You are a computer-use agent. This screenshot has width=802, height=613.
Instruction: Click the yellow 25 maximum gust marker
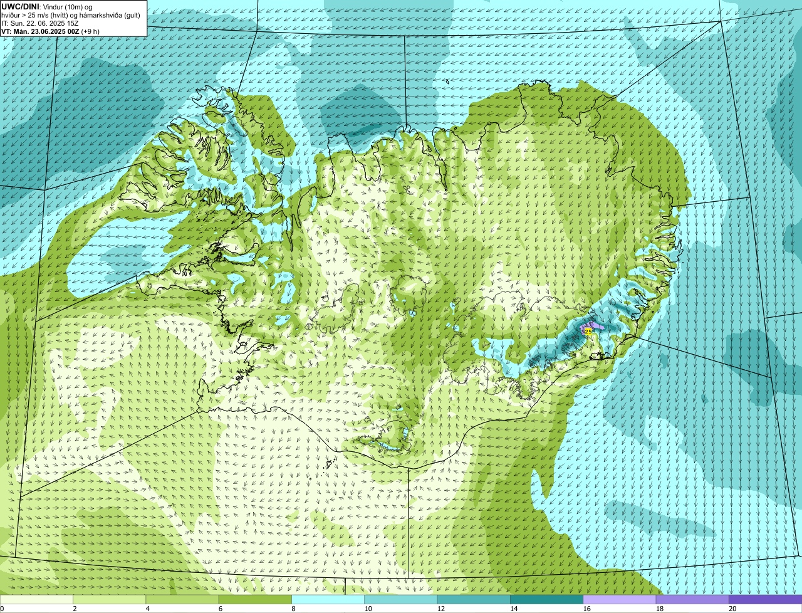coord(588,331)
